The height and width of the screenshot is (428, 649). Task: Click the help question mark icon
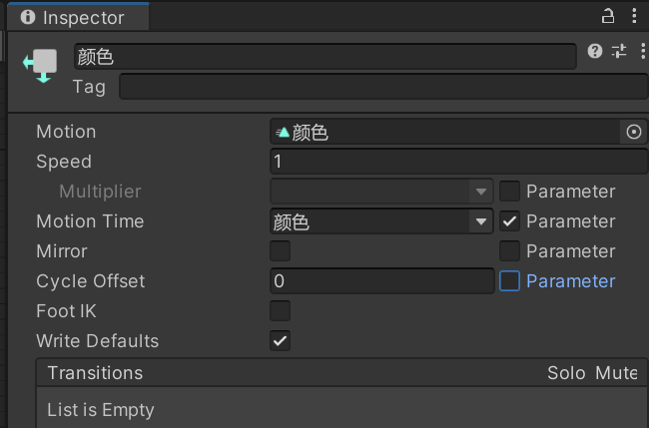coord(595,51)
